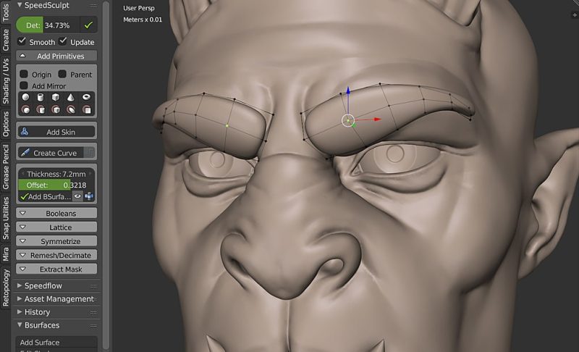Switch to the Create tab
The height and width of the screenshot is (352, 579).
[x=6, y=40]
